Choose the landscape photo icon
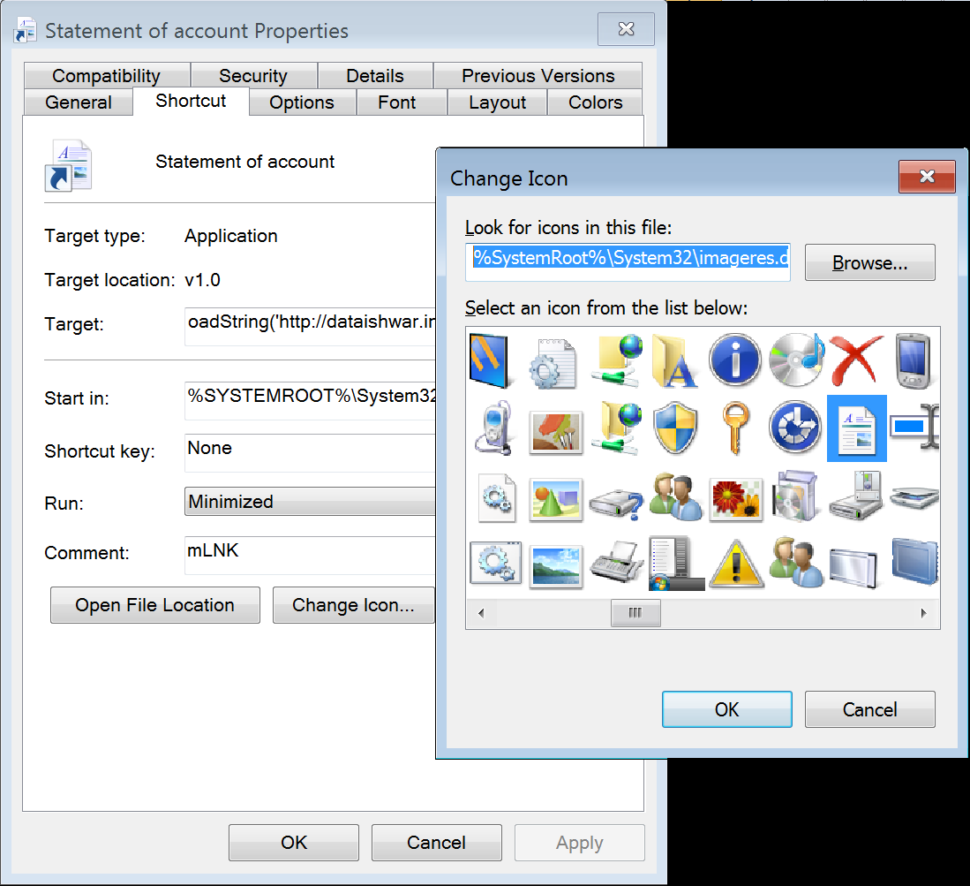This screenshot has width=970, height=886. (x=555, y=566)
